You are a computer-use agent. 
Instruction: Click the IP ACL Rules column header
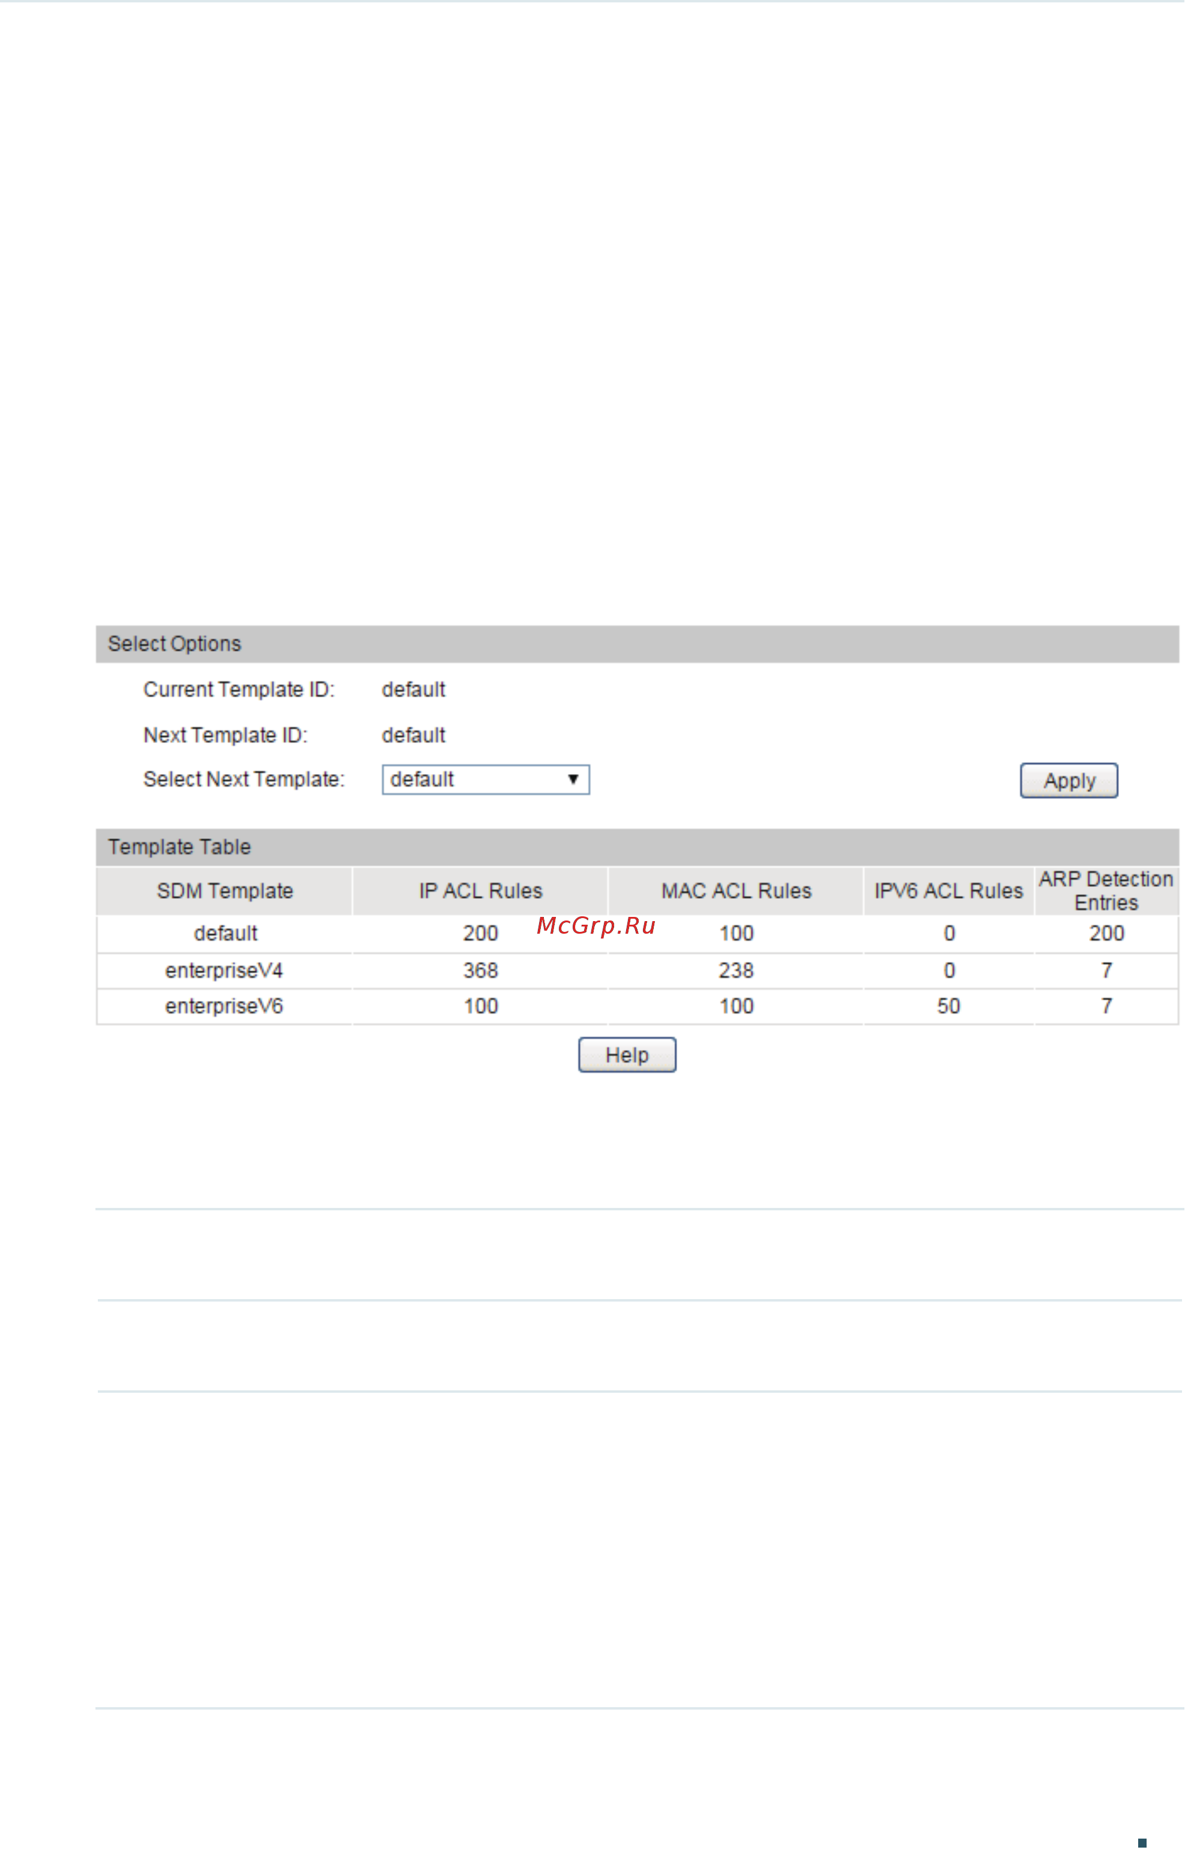[480, 890]
